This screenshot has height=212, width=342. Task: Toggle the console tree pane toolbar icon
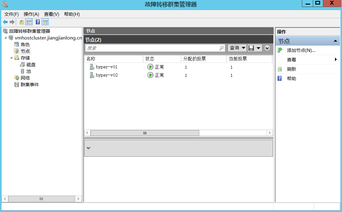pyautogui.click(x=29, y=22)
